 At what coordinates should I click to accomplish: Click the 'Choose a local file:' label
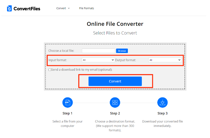tap(61, 51)
